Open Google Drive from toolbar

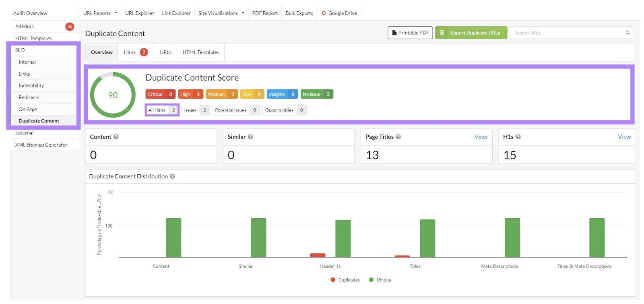point(339,13)
